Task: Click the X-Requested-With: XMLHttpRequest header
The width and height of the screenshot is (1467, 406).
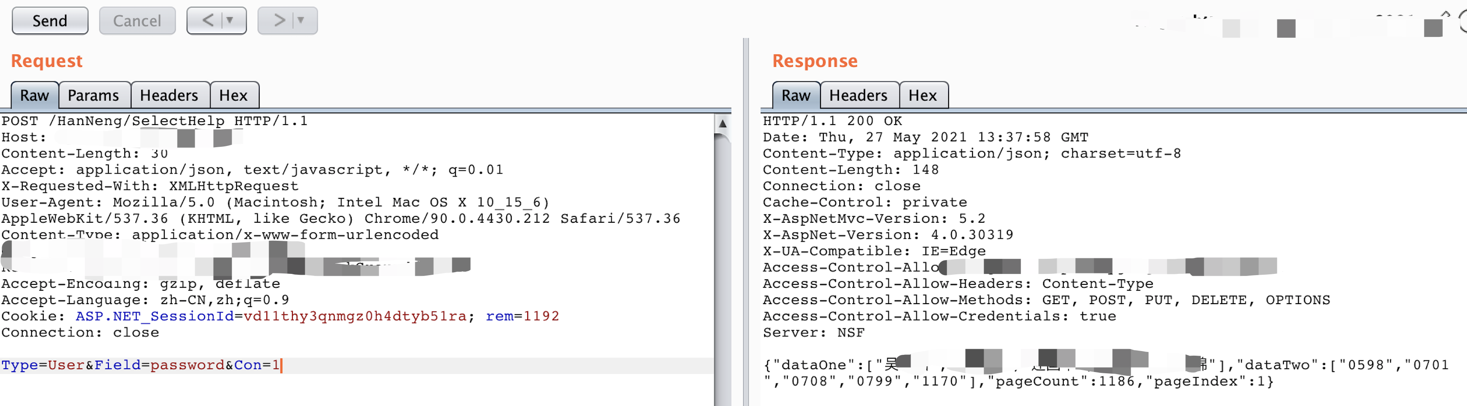Action: tap(150, 186)
